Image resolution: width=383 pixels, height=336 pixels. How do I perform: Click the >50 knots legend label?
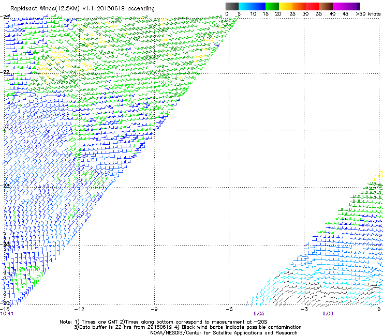click(368, 14)
